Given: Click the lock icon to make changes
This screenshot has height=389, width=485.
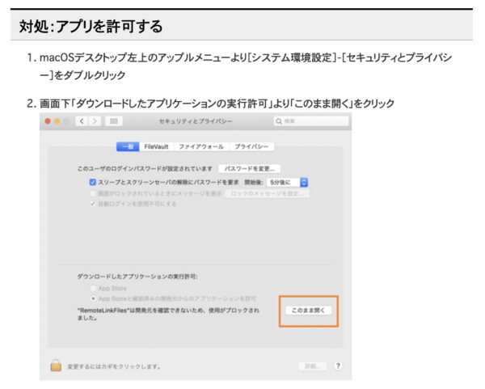Looking at the screenshot, I should pyautogui.click(x=56, y=366).
